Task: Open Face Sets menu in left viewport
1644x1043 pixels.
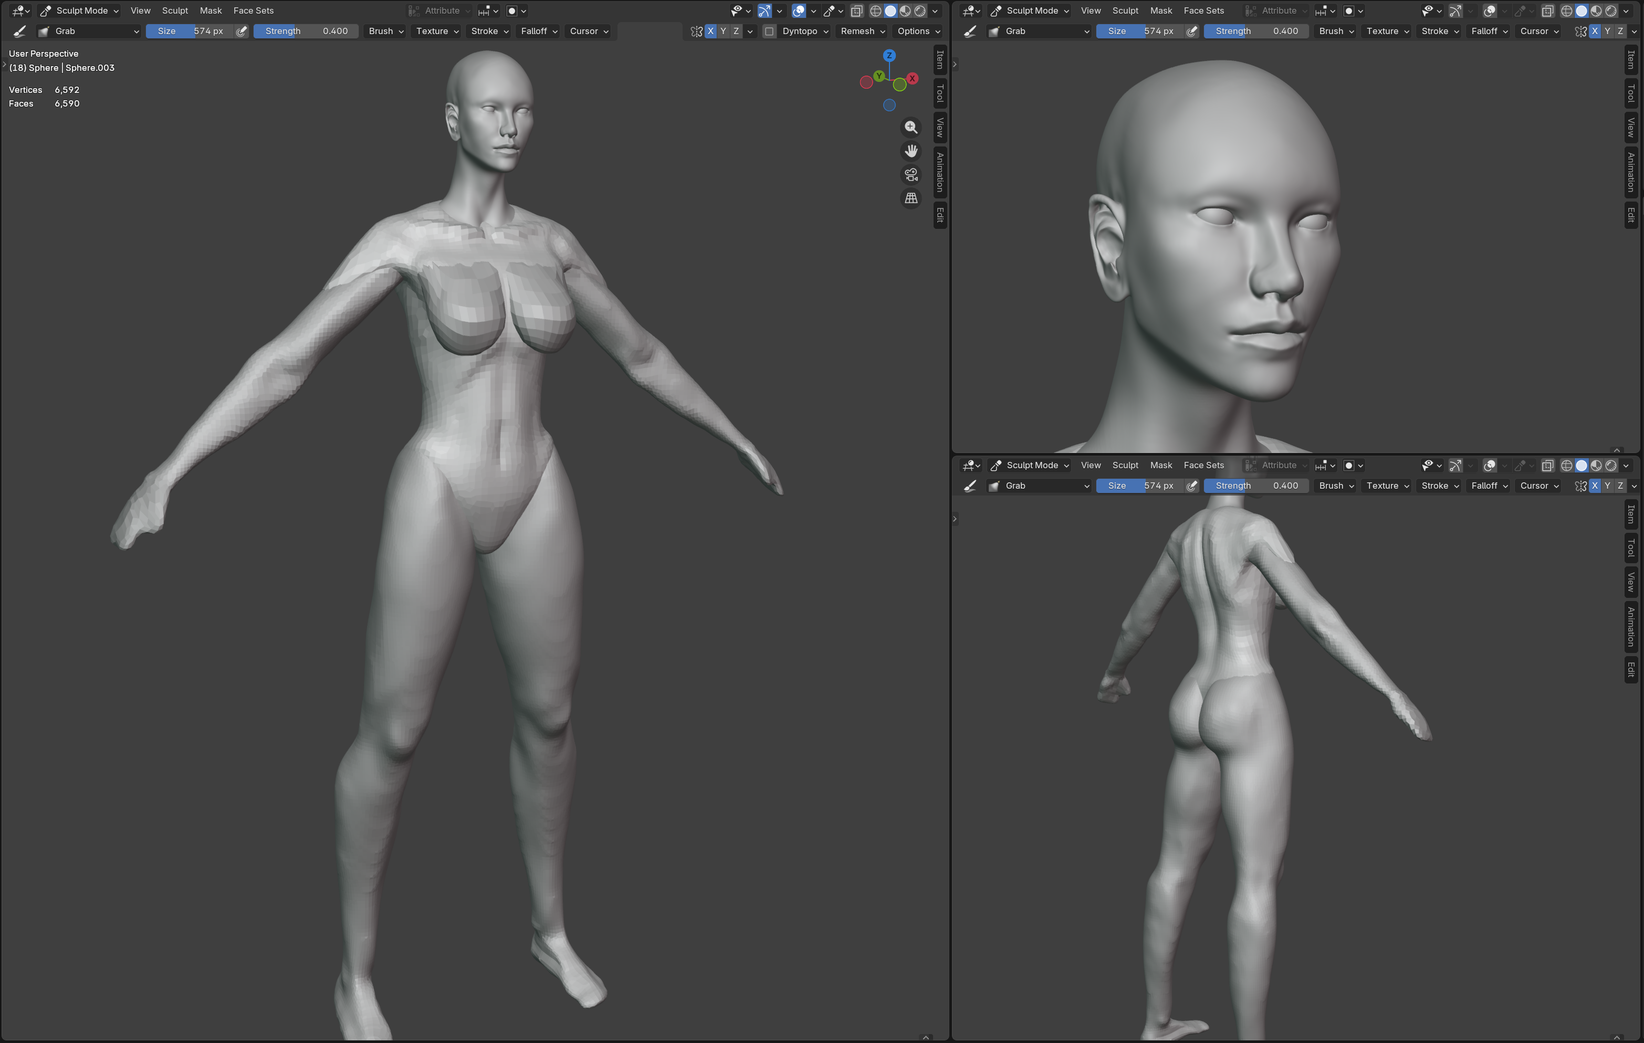Action: (253, 11)
